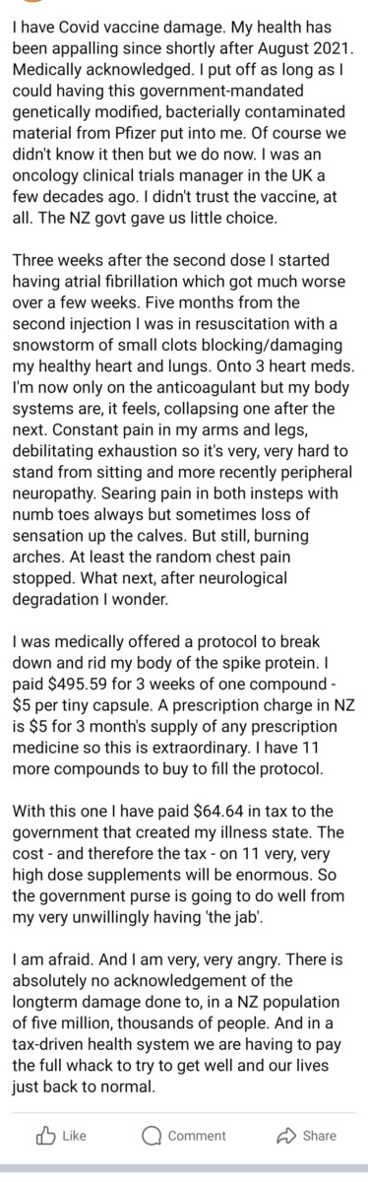This screenshot has height=1182, width=368.
Task: Click the "Comment" text label
Action: click(197, 1136)
